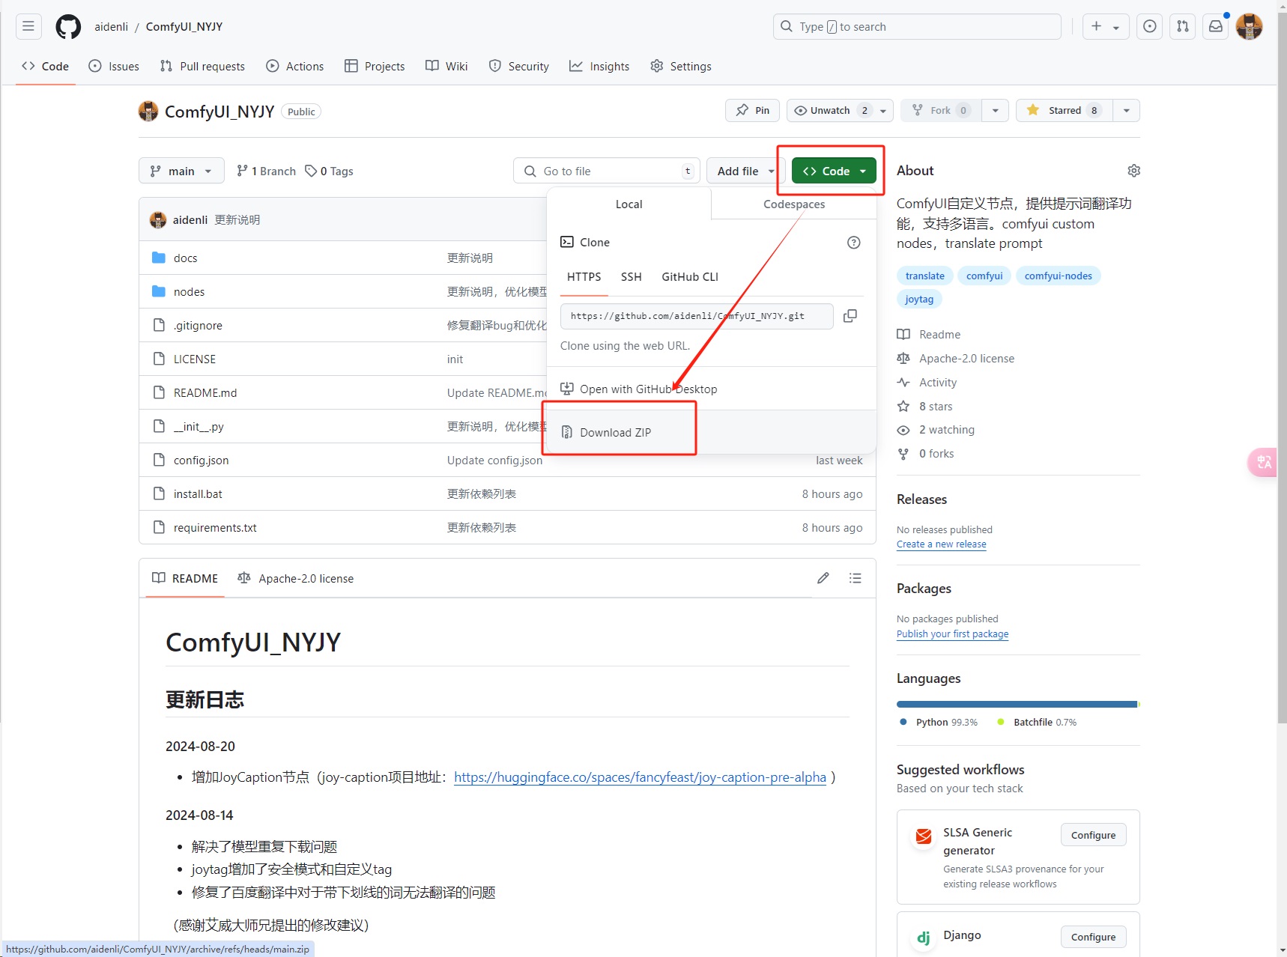The image size is (1287, 957).
Task: Open the docs folder
Action: (185, 258)
